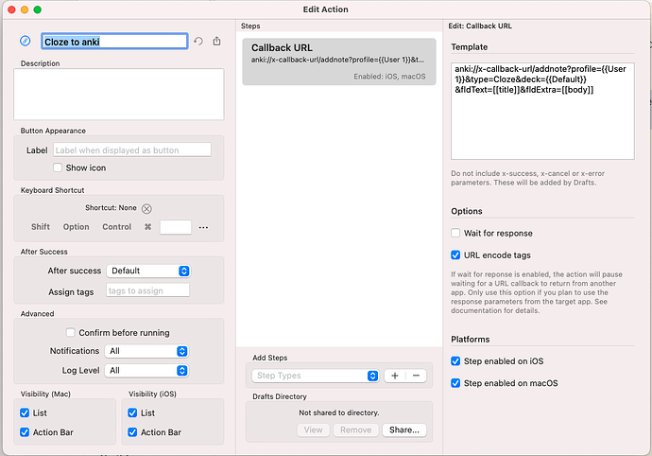Uncheck Step enabled on macOS
This screenshot has width=652, height=456.
[455, 383]
